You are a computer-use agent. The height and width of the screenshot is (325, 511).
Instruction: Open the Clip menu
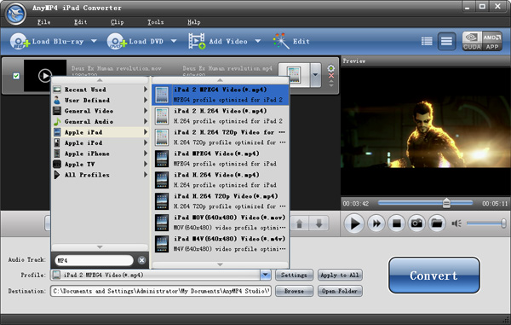[117, 22]
